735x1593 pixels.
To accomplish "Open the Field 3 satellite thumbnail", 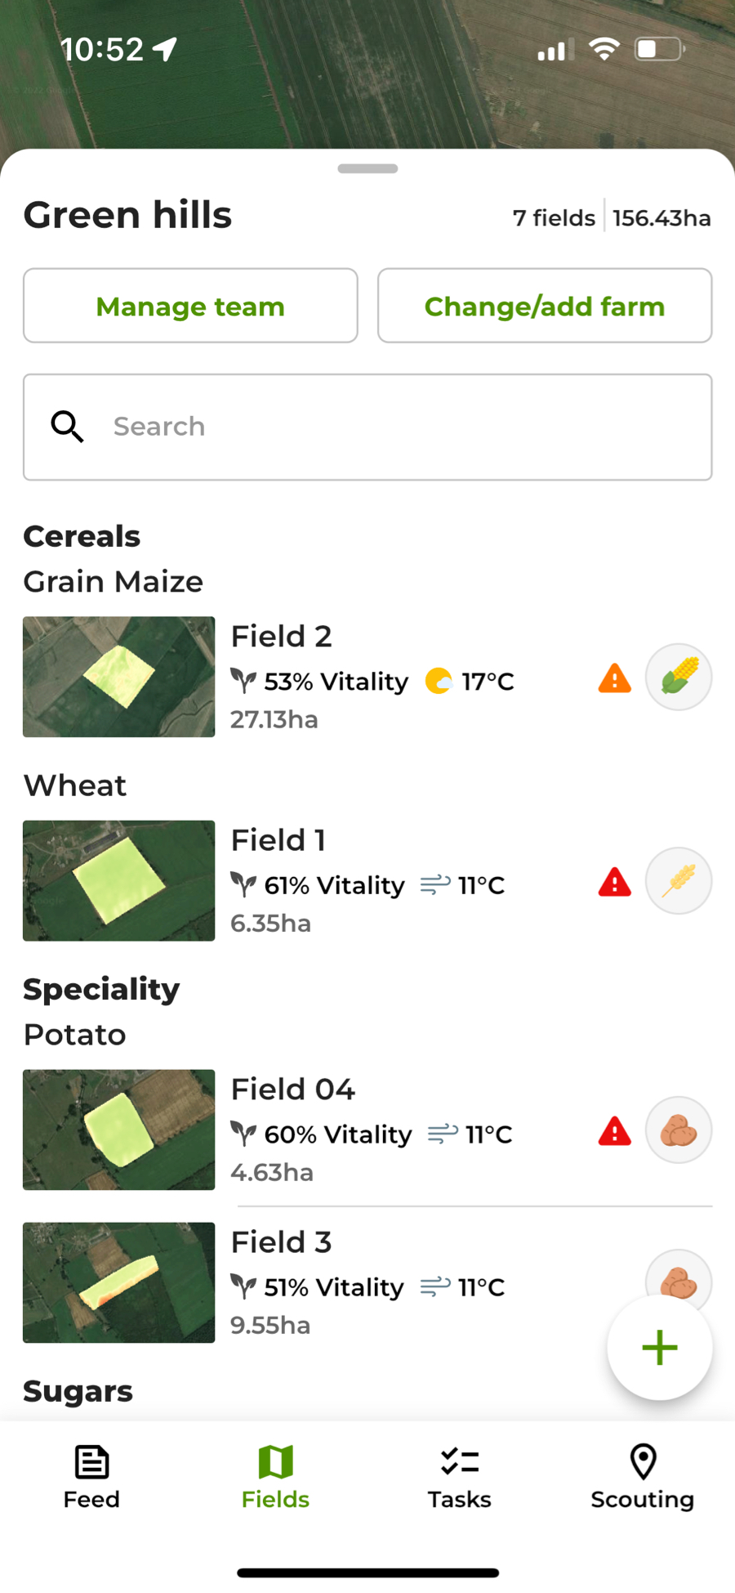I will [119, 1282].
